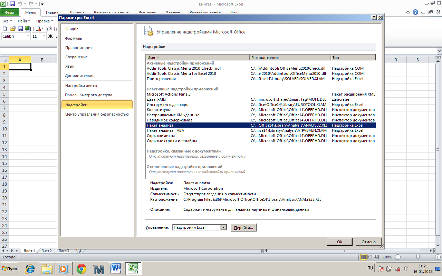
Task: Confirm the dialog with OK
Action: tap(339, 242)
